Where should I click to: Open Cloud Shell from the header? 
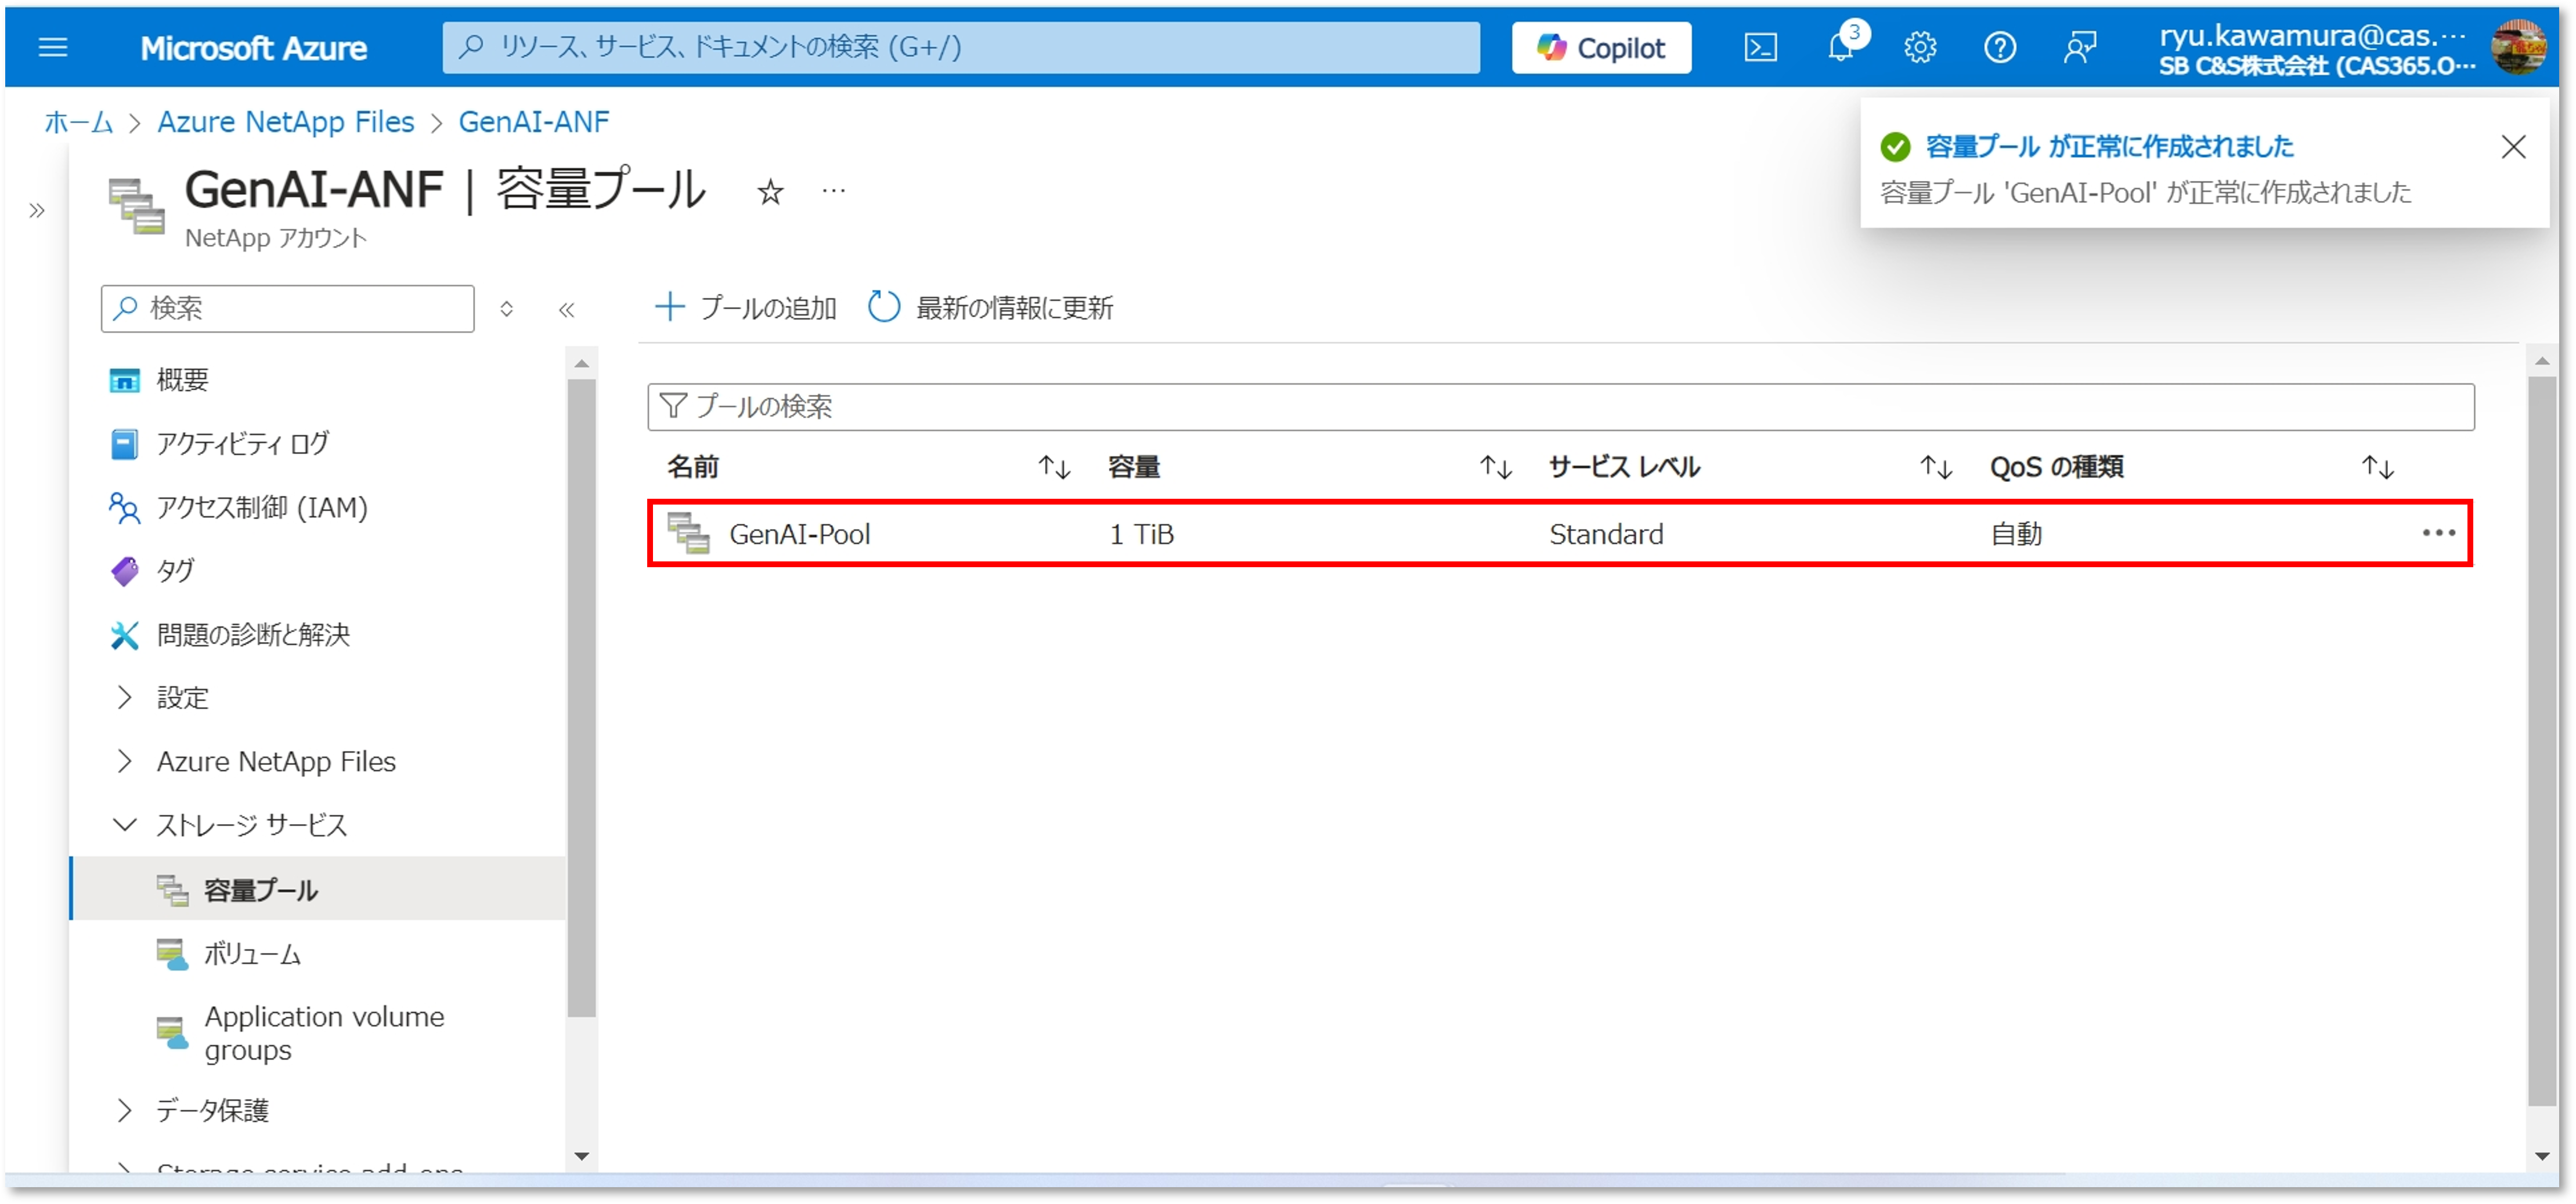(x=1760, y=47)
